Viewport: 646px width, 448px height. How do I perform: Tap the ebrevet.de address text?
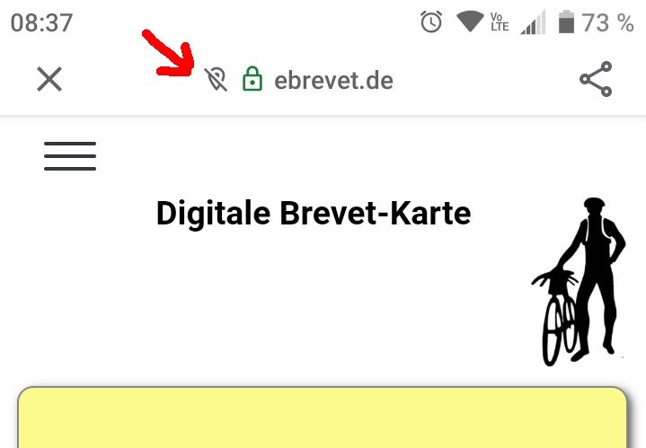tap(333, 80)
